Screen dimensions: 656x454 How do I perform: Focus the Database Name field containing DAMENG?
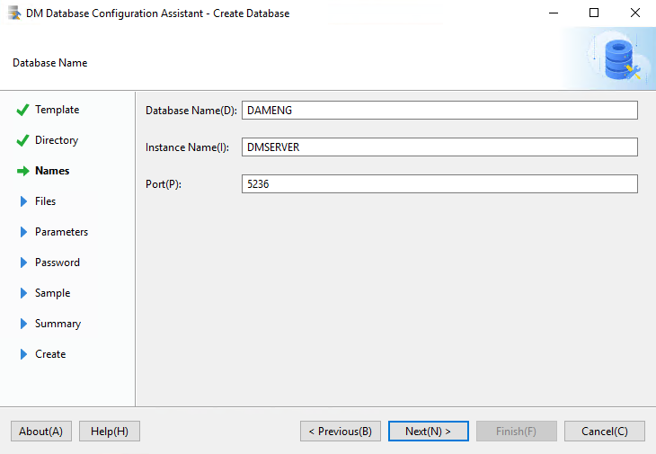click(x=439, y=110)
